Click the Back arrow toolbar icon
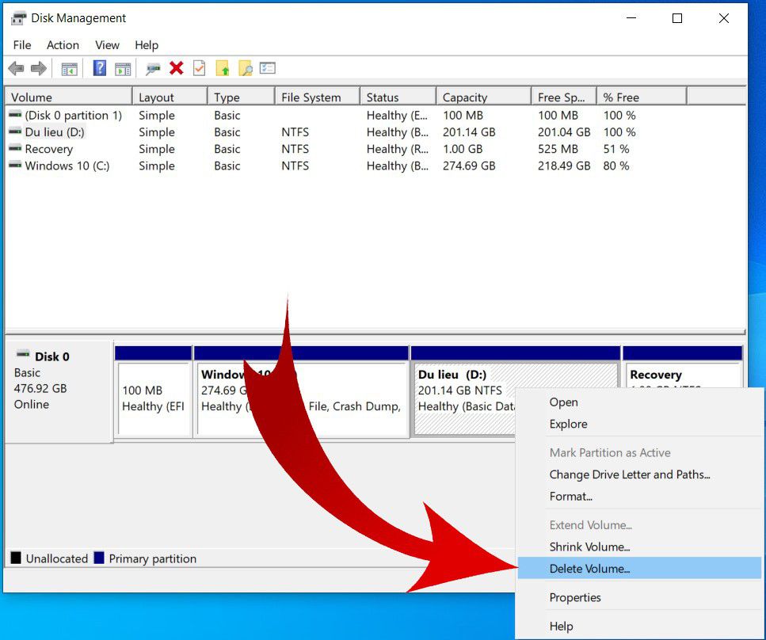Screen dimensions: 766x640 [x=16, y=69]
